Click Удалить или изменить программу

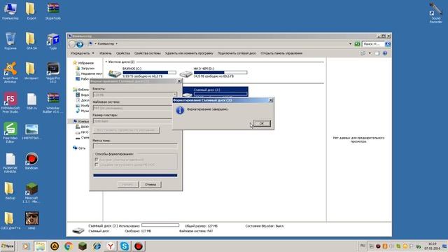(x=189, y=53)
